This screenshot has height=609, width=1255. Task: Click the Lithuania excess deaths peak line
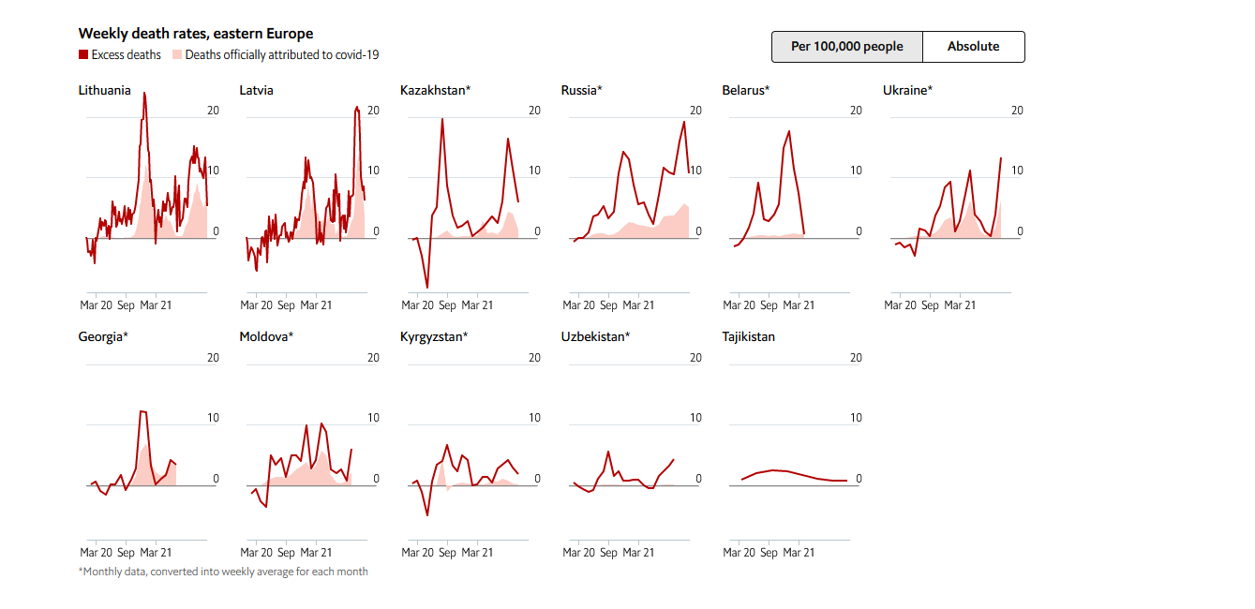coord(144,96)
